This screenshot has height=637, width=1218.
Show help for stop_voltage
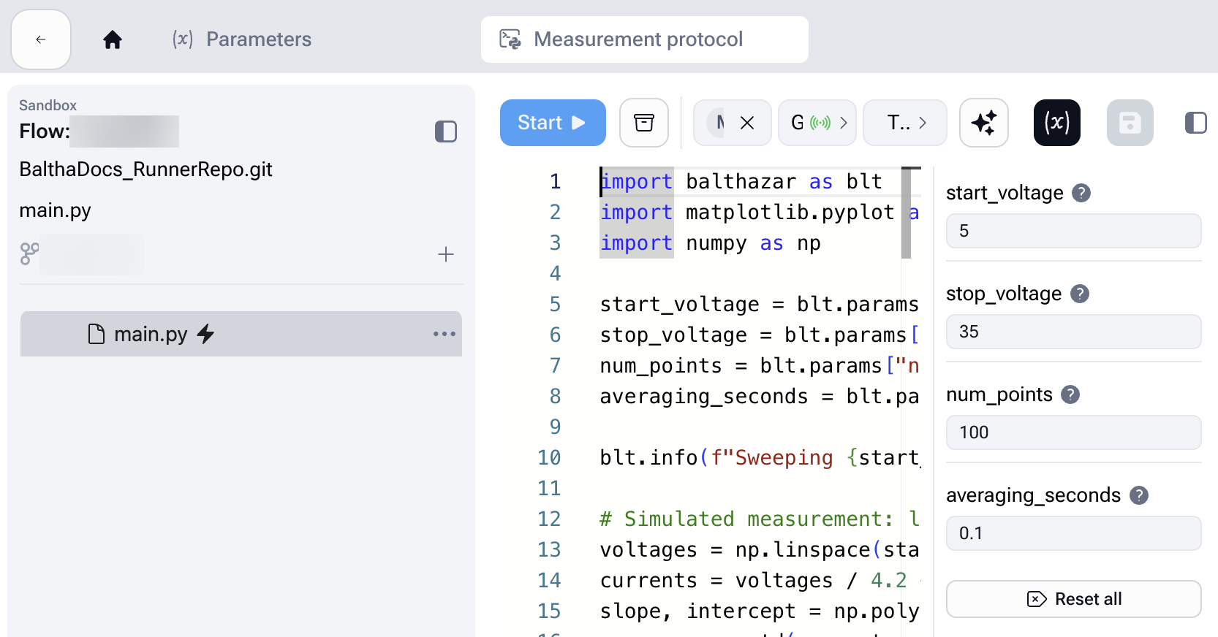1080,294
